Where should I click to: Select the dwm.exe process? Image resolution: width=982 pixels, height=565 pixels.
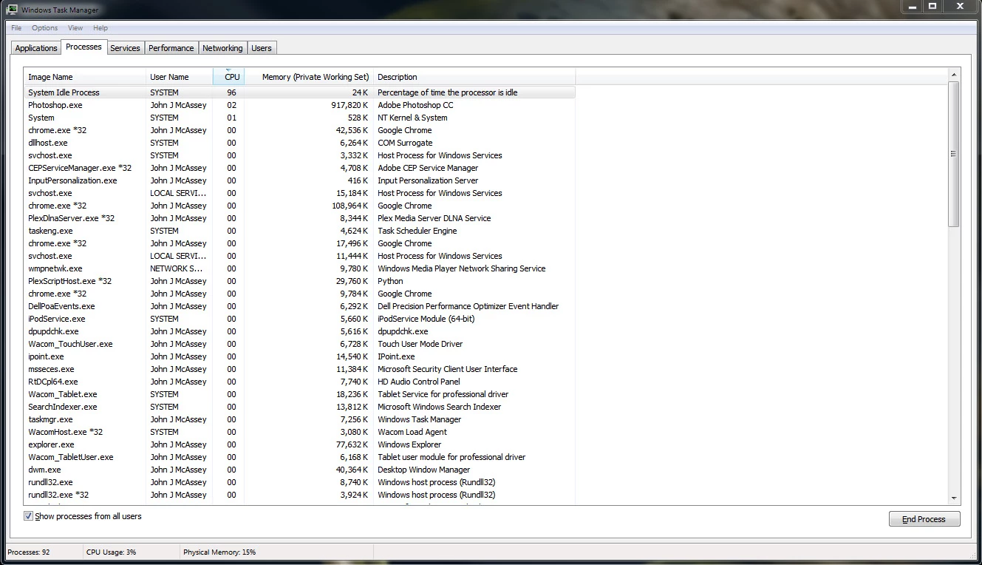(299, 470)
